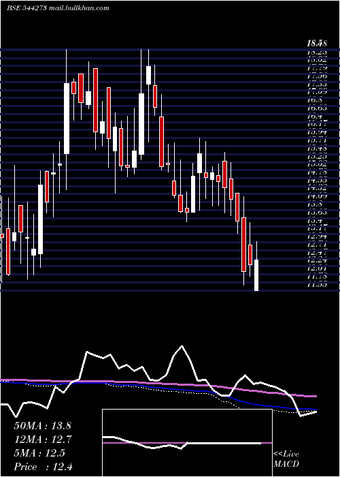The height and width of the screenshot is (477, 340).
Task: Click the '12MA : 12.7' reading
Action: click(42, 440)
